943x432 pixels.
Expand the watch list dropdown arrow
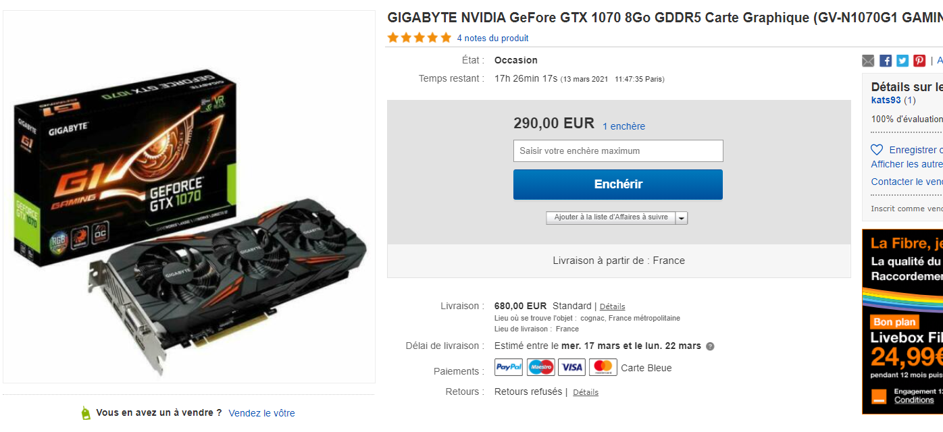pos(682,218)
